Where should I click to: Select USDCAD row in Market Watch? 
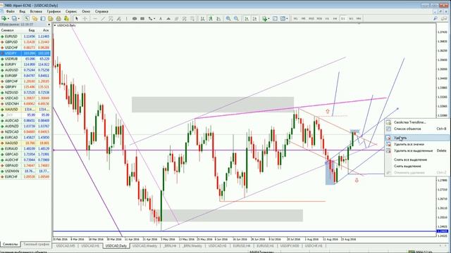tap(25, 98)
